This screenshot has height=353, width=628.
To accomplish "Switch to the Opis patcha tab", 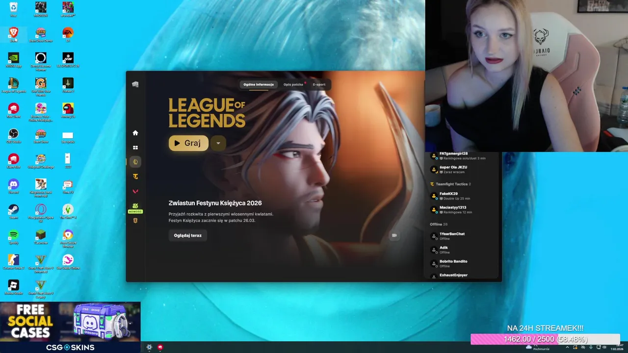I will tap(293, 84).
